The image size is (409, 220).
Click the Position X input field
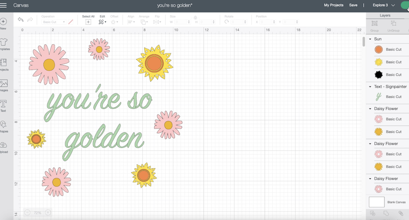pos(267,22)
